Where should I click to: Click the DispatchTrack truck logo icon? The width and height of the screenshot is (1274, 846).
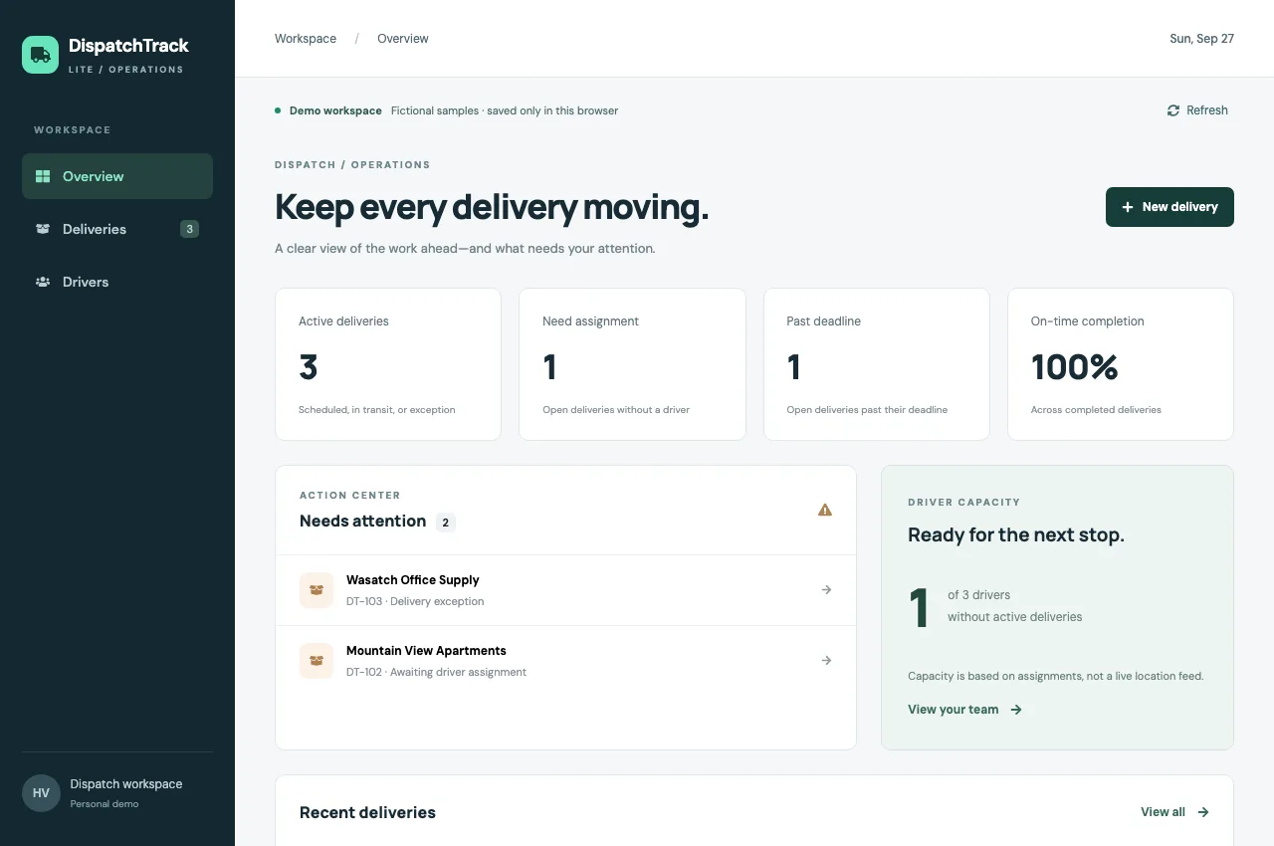(x=41, y=55)
